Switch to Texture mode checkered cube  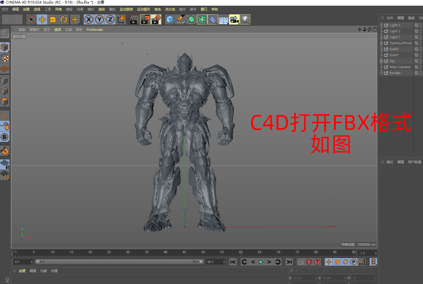pos(4,58)
